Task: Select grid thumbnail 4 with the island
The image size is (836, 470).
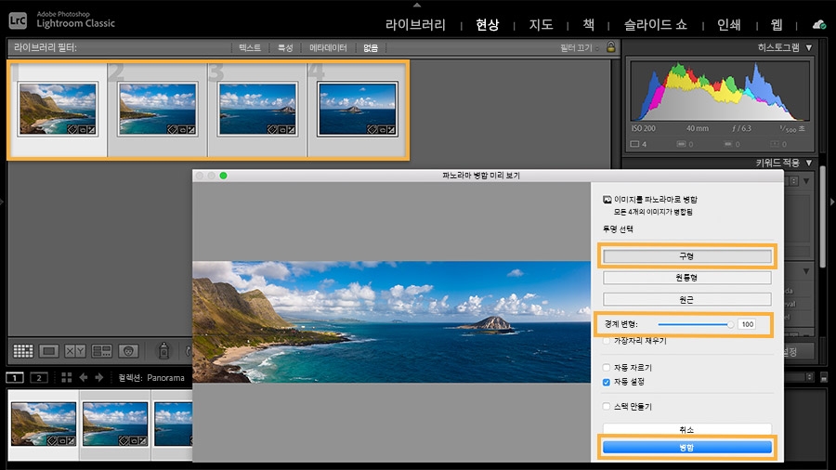Action: 358,110
